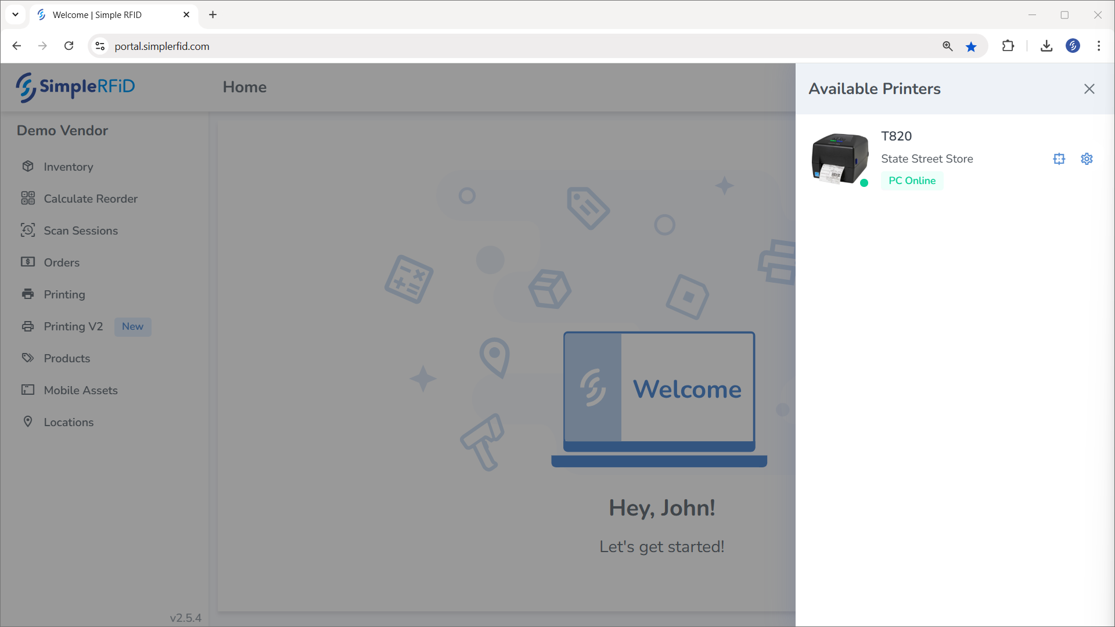Click the New badge beside Printing V2

[x=132, y=327]
